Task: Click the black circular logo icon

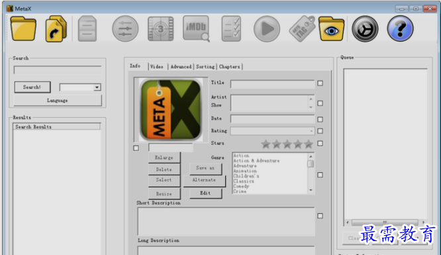Action: pos(365,28)
